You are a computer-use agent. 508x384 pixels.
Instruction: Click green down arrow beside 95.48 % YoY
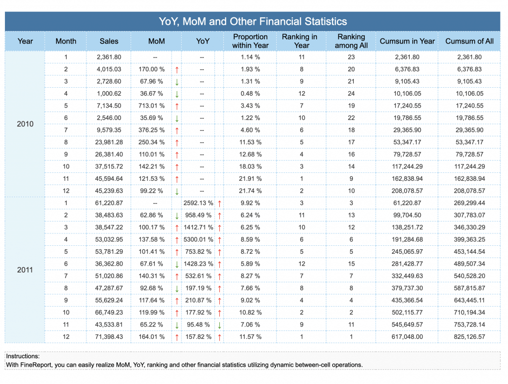click(219, 325)
